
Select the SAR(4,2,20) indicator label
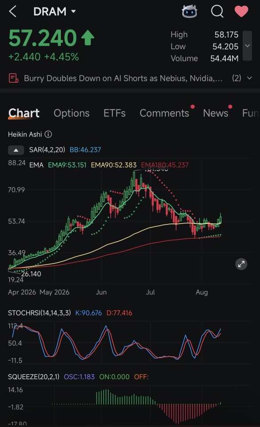click(x=47, y=150)
